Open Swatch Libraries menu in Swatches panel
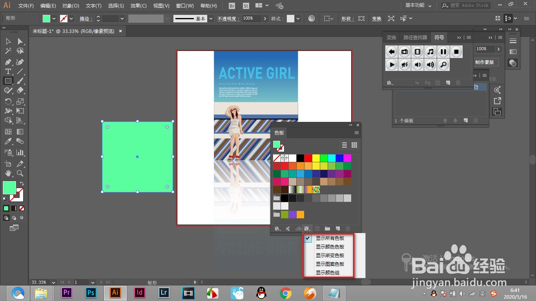 pos(278,228)
